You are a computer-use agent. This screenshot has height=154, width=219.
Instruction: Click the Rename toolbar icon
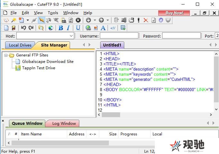pyautogui.click(x=124, y=20)
